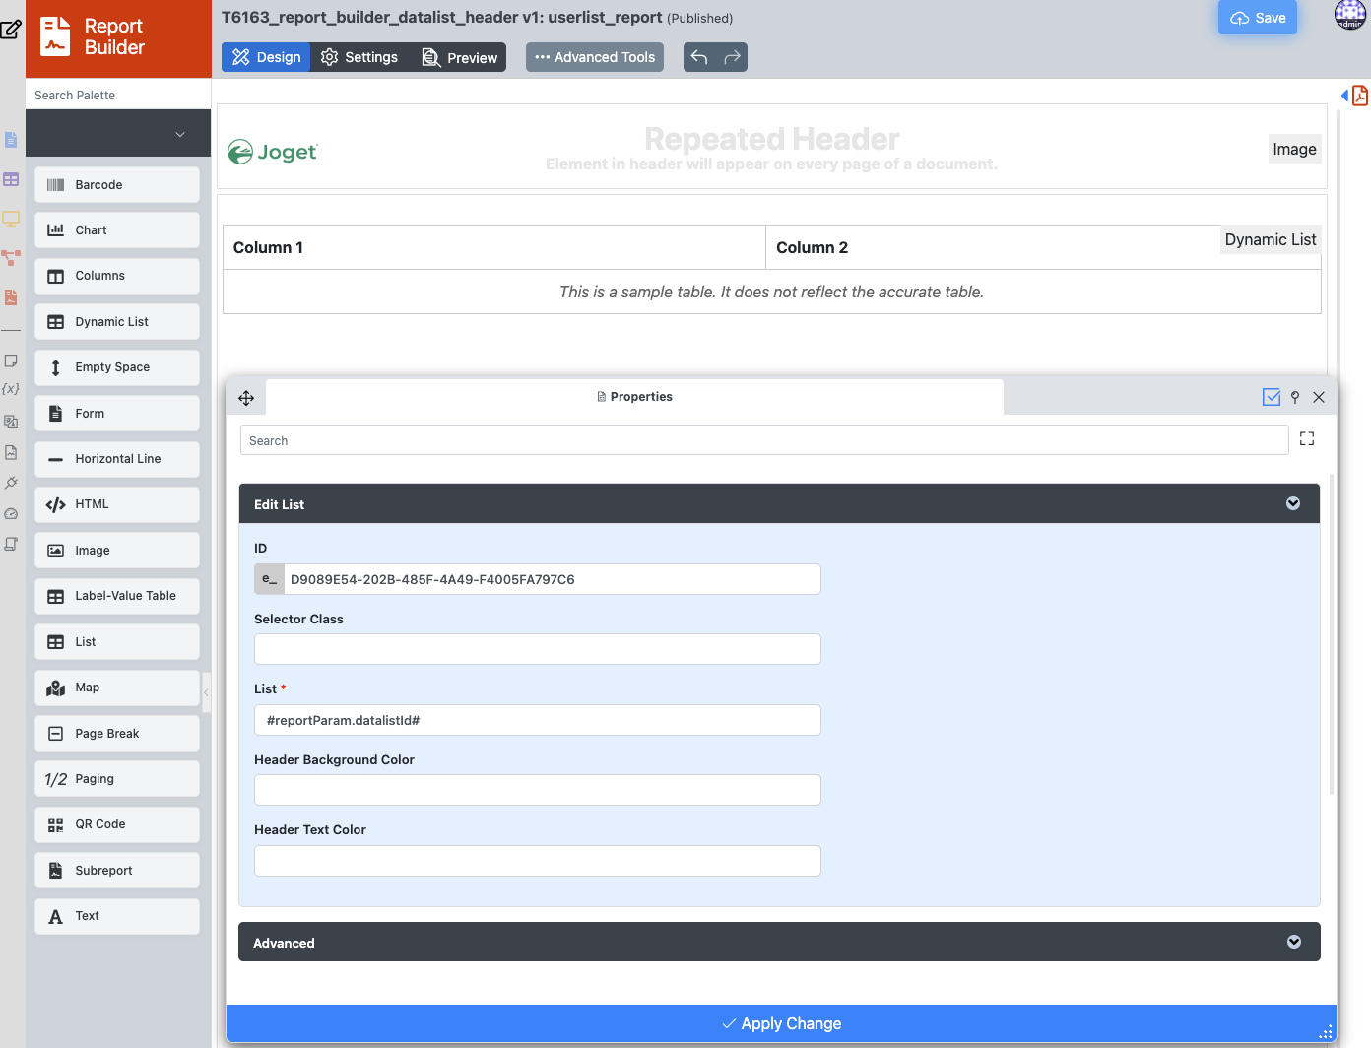This screenshot has width=1371, height=1048.
Task: Move the Properties panel with the move handle
Action: click(246, 398)
